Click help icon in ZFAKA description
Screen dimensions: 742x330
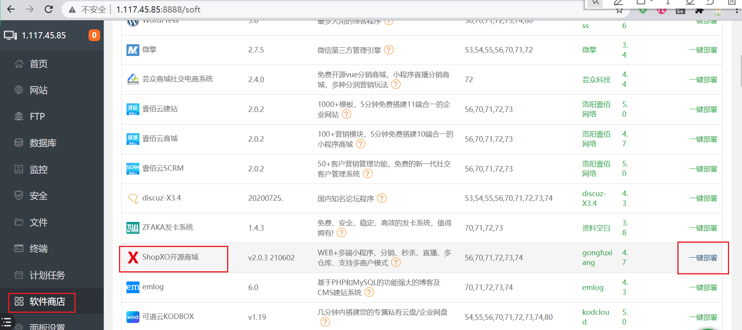(341, 233)
